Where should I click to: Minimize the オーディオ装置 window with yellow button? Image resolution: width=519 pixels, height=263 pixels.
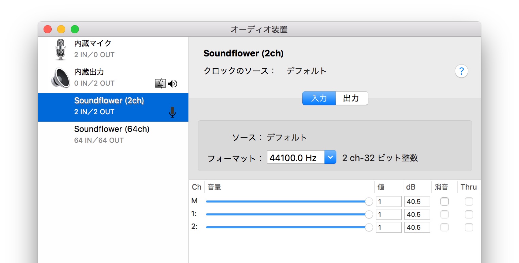pyautogui.click(x=61, y=29)
